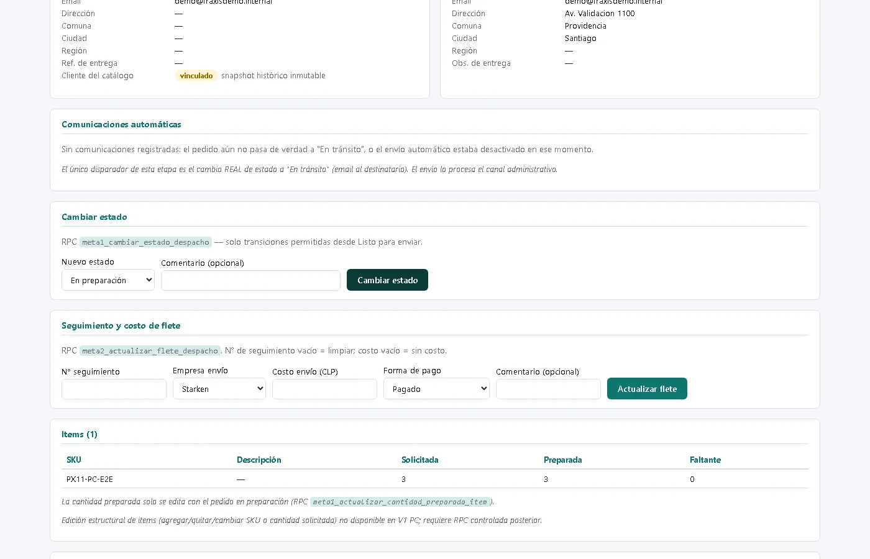The image size is (870, 559).
Task: Click the Faltante column header
Action: (x=705, y=460)
